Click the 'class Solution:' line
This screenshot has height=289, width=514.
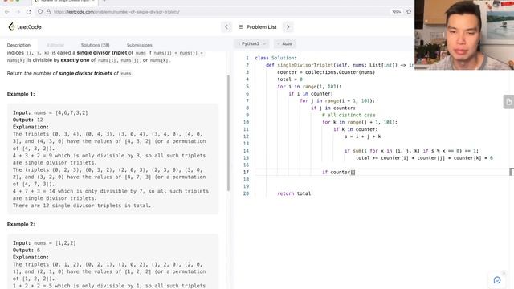pos(275,58)
